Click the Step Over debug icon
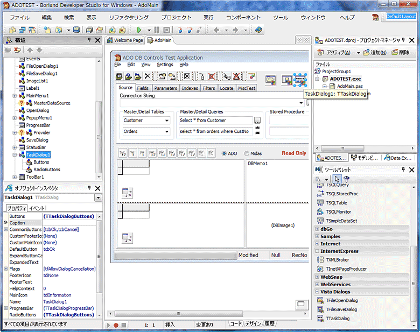 tap(190, 30)
